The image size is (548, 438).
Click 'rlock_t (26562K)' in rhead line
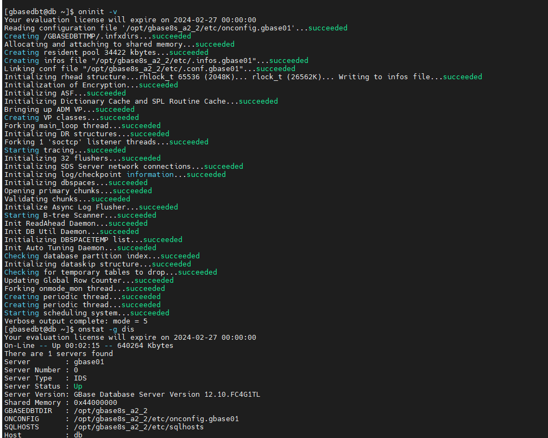(x=287, y=77)
